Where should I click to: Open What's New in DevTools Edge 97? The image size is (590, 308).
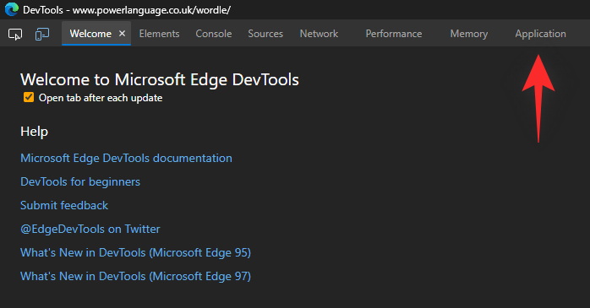click(135, 276)
